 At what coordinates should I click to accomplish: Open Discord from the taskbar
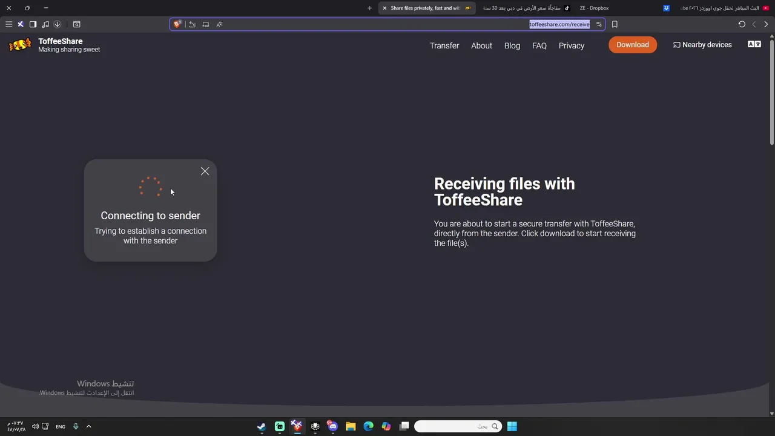[x=332, y=426]
